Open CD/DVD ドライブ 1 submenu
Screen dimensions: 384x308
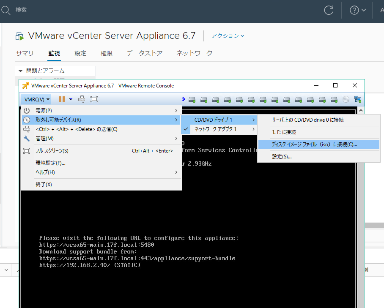(219, 120)
